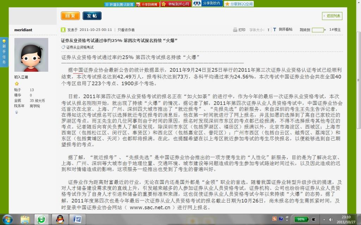Viewport: 361px width, 225px height.
Task: Select the smaller font size T icon
Action: (x=268, y=30)
